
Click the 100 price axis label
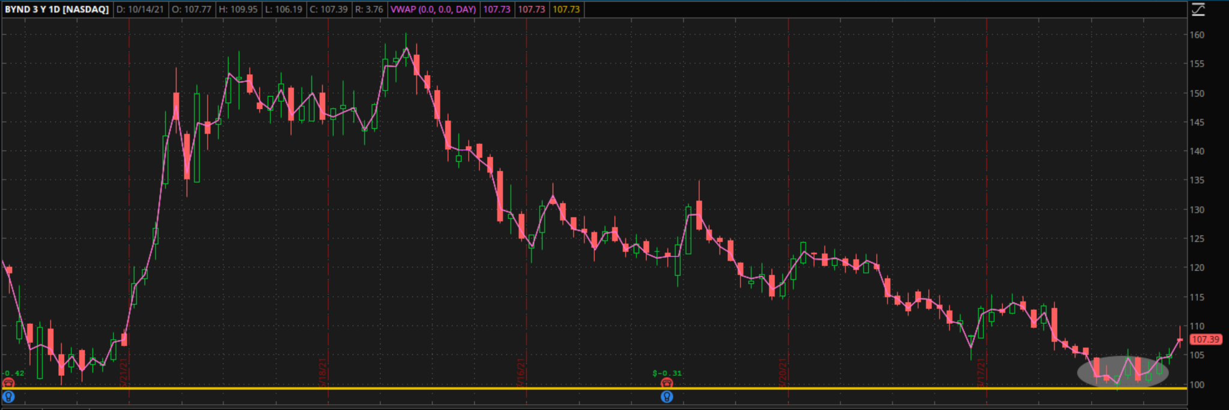point(1197,384)
